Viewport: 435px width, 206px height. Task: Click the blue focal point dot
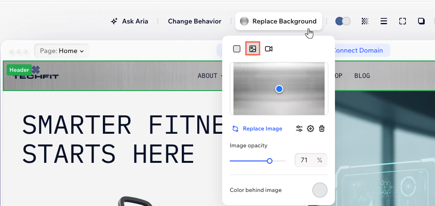[279, 89]
